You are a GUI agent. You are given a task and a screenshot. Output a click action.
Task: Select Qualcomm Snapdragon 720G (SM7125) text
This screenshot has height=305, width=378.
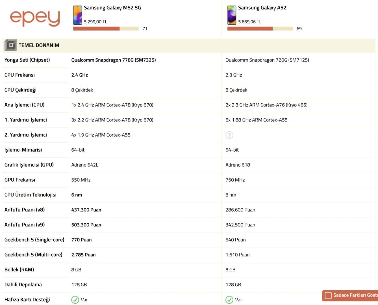pyautogui.click(x=267, y=60)
